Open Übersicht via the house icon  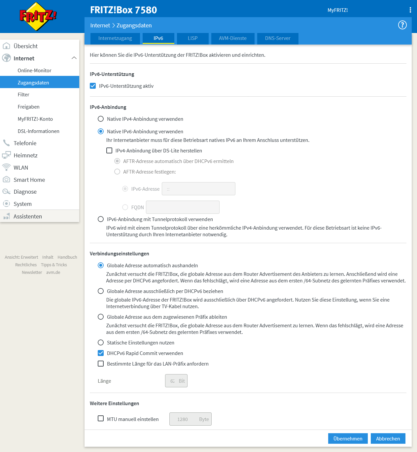7,46
